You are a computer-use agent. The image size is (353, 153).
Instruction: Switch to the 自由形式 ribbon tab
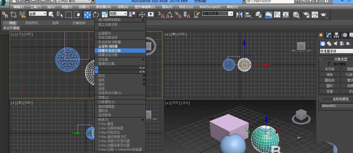coord(32,23)
